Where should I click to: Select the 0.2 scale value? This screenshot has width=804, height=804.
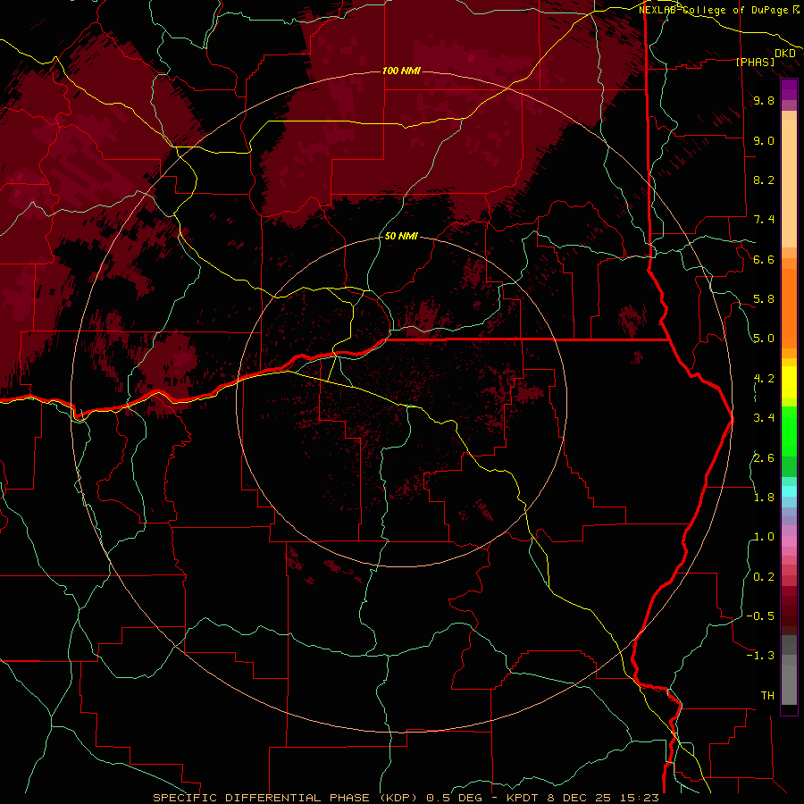pyautogui.click(x=764, y=577)
